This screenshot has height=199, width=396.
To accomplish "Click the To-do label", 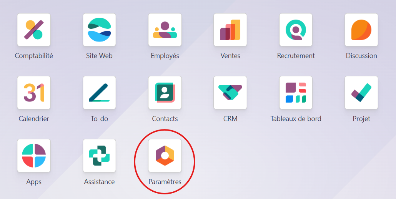I will 99,119.
